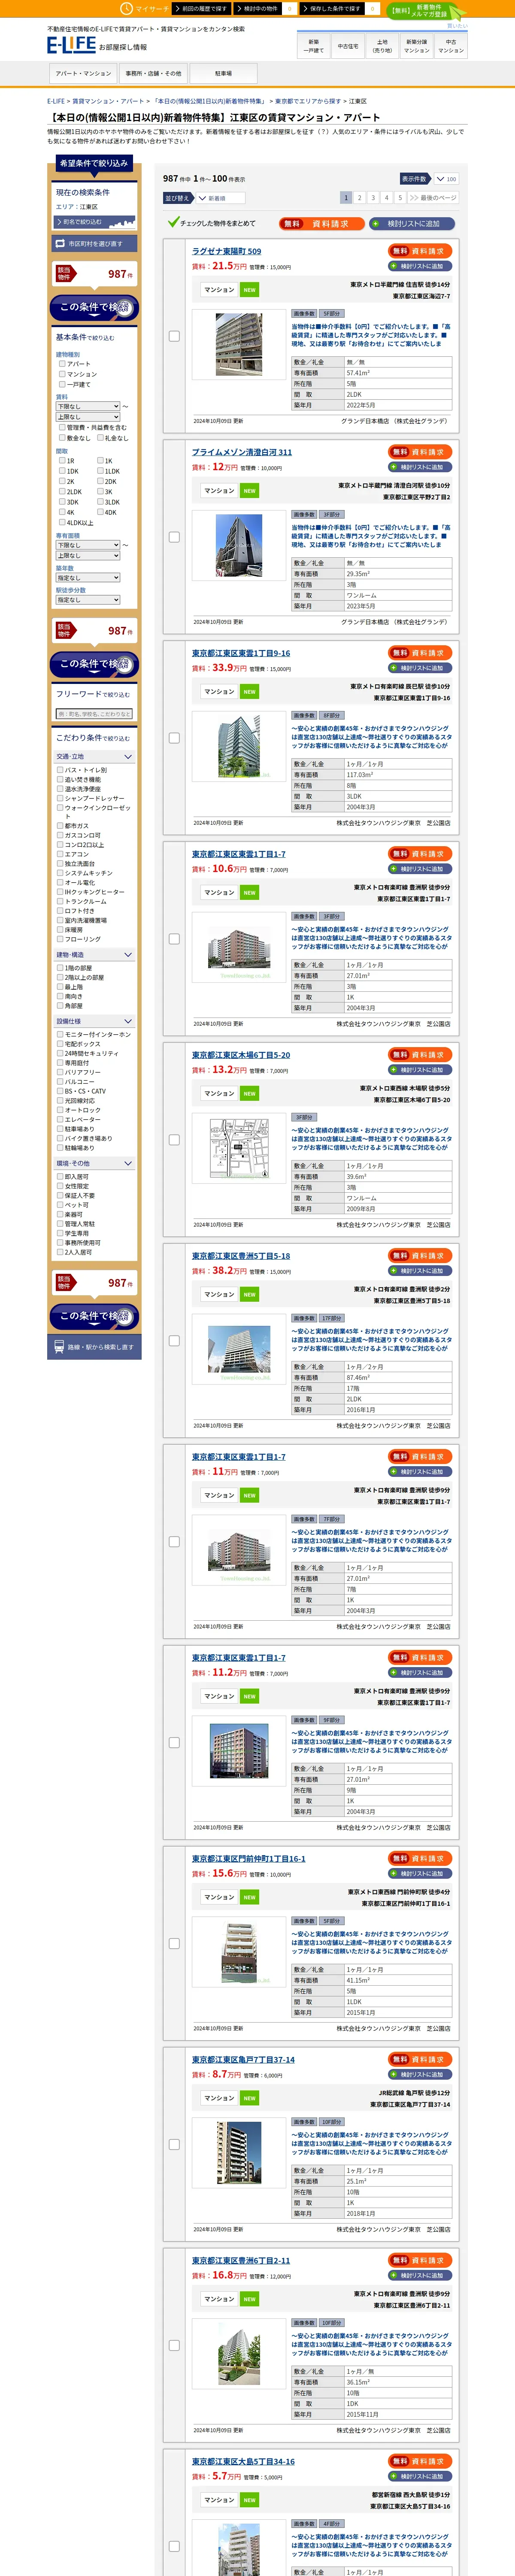This screenshot has width=515, height=2576.
Task: Open the 専有面積 上限なし dropdown
Action: pos(88,556)
